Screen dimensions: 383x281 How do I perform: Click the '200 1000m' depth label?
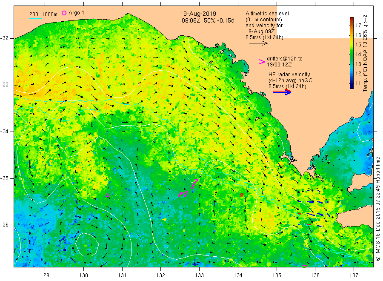click(x=43, y=14)
